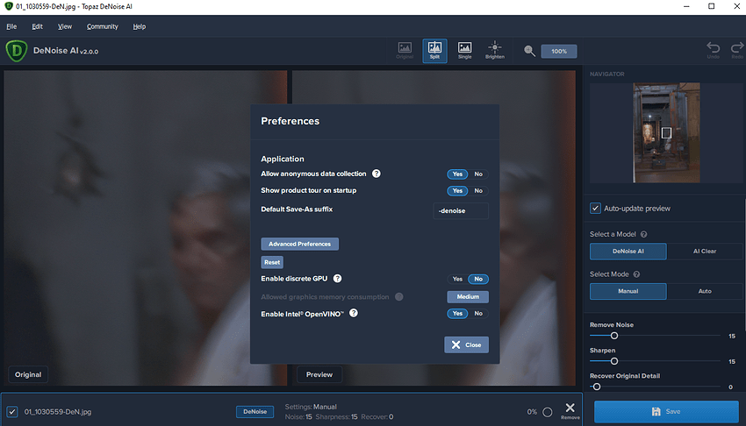Toggle Auto-update preview checkbox
The image size is (746, 426).
(595, 209)
